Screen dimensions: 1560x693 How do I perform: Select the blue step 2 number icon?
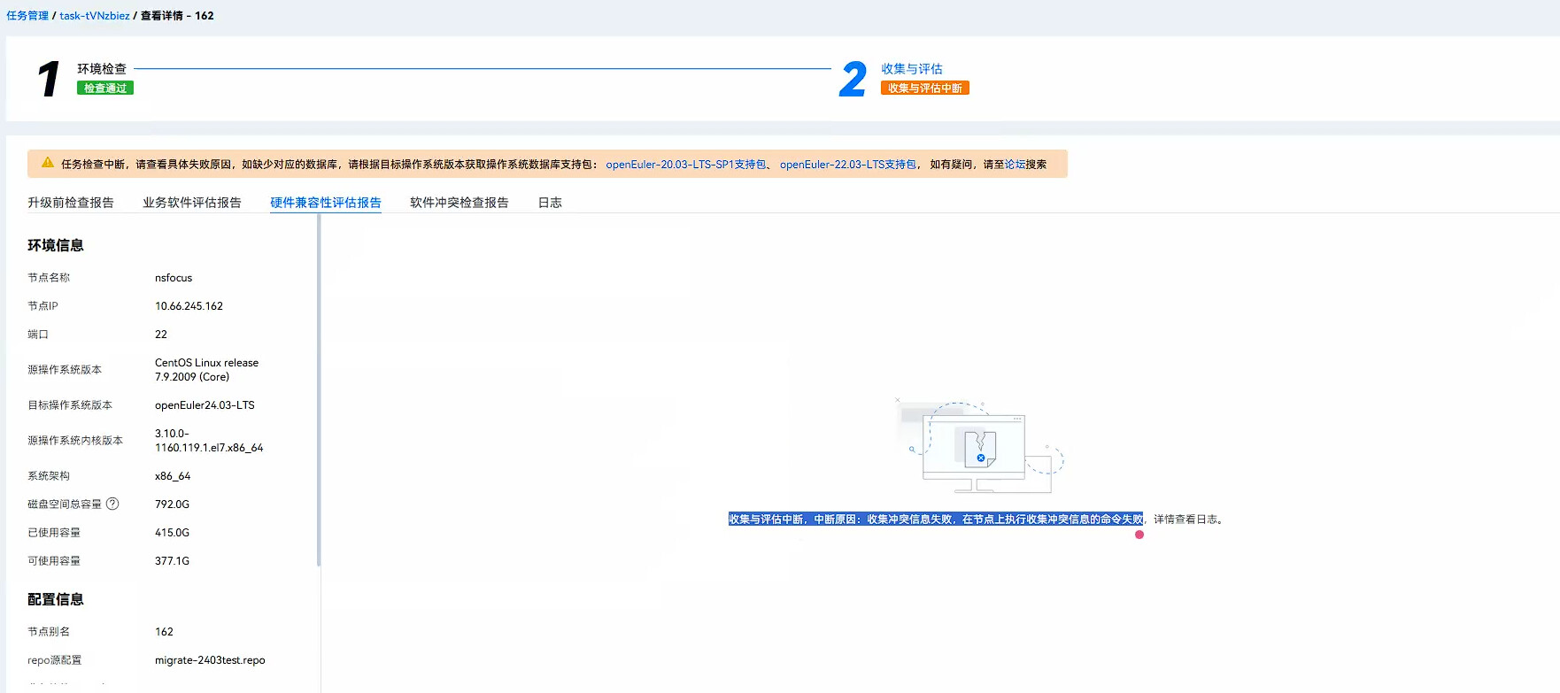[853, 79]
